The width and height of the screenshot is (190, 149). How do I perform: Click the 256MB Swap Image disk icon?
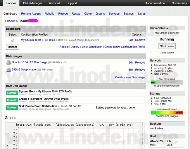click(x=8, y=70)
